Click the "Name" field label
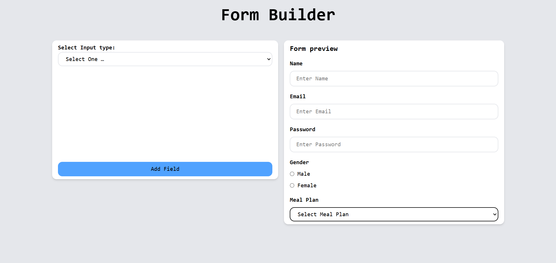556x263 pixels. point(296,64)
